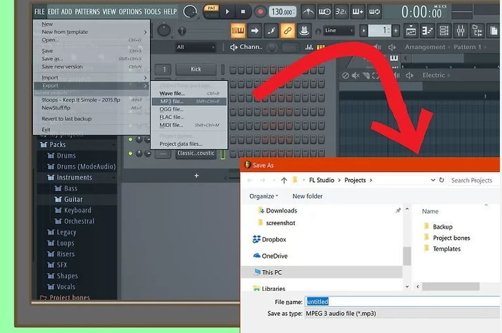Toggle the orange typing keyboard icon

click(x=238, y=30)
